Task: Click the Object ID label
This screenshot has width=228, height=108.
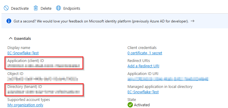Action: [15, 74]
